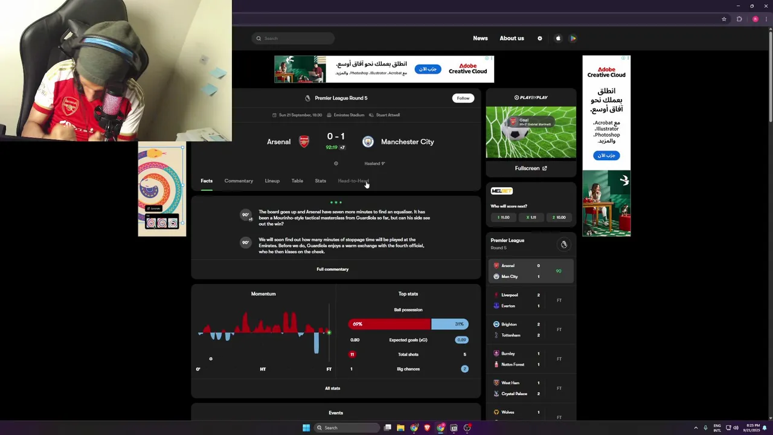
Task: Switch to the Facts tab
Action: pyautogui.click(x=207, y=181)
